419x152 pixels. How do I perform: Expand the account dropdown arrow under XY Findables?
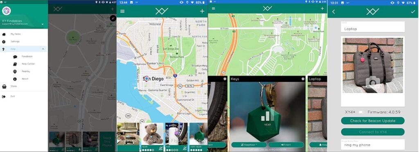[x=43, y=24]
